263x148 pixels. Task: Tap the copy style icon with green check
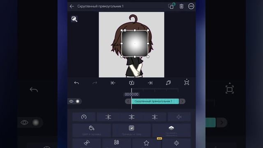[x=171, y=6]
